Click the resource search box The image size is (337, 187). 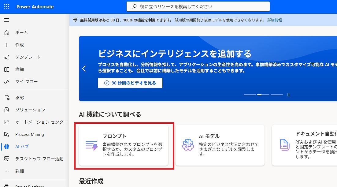click(198, 6)
